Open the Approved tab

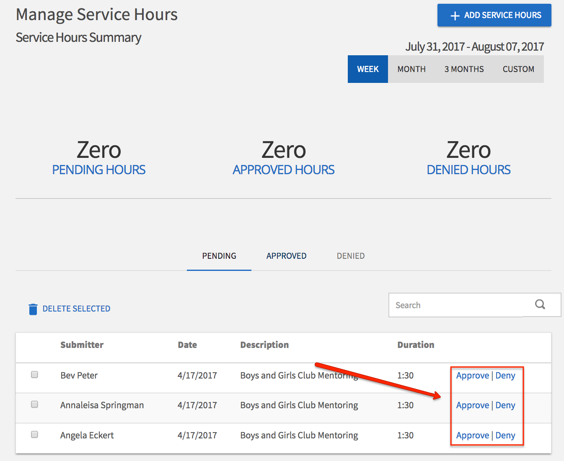pyautogui.click(x=287, y=256)
